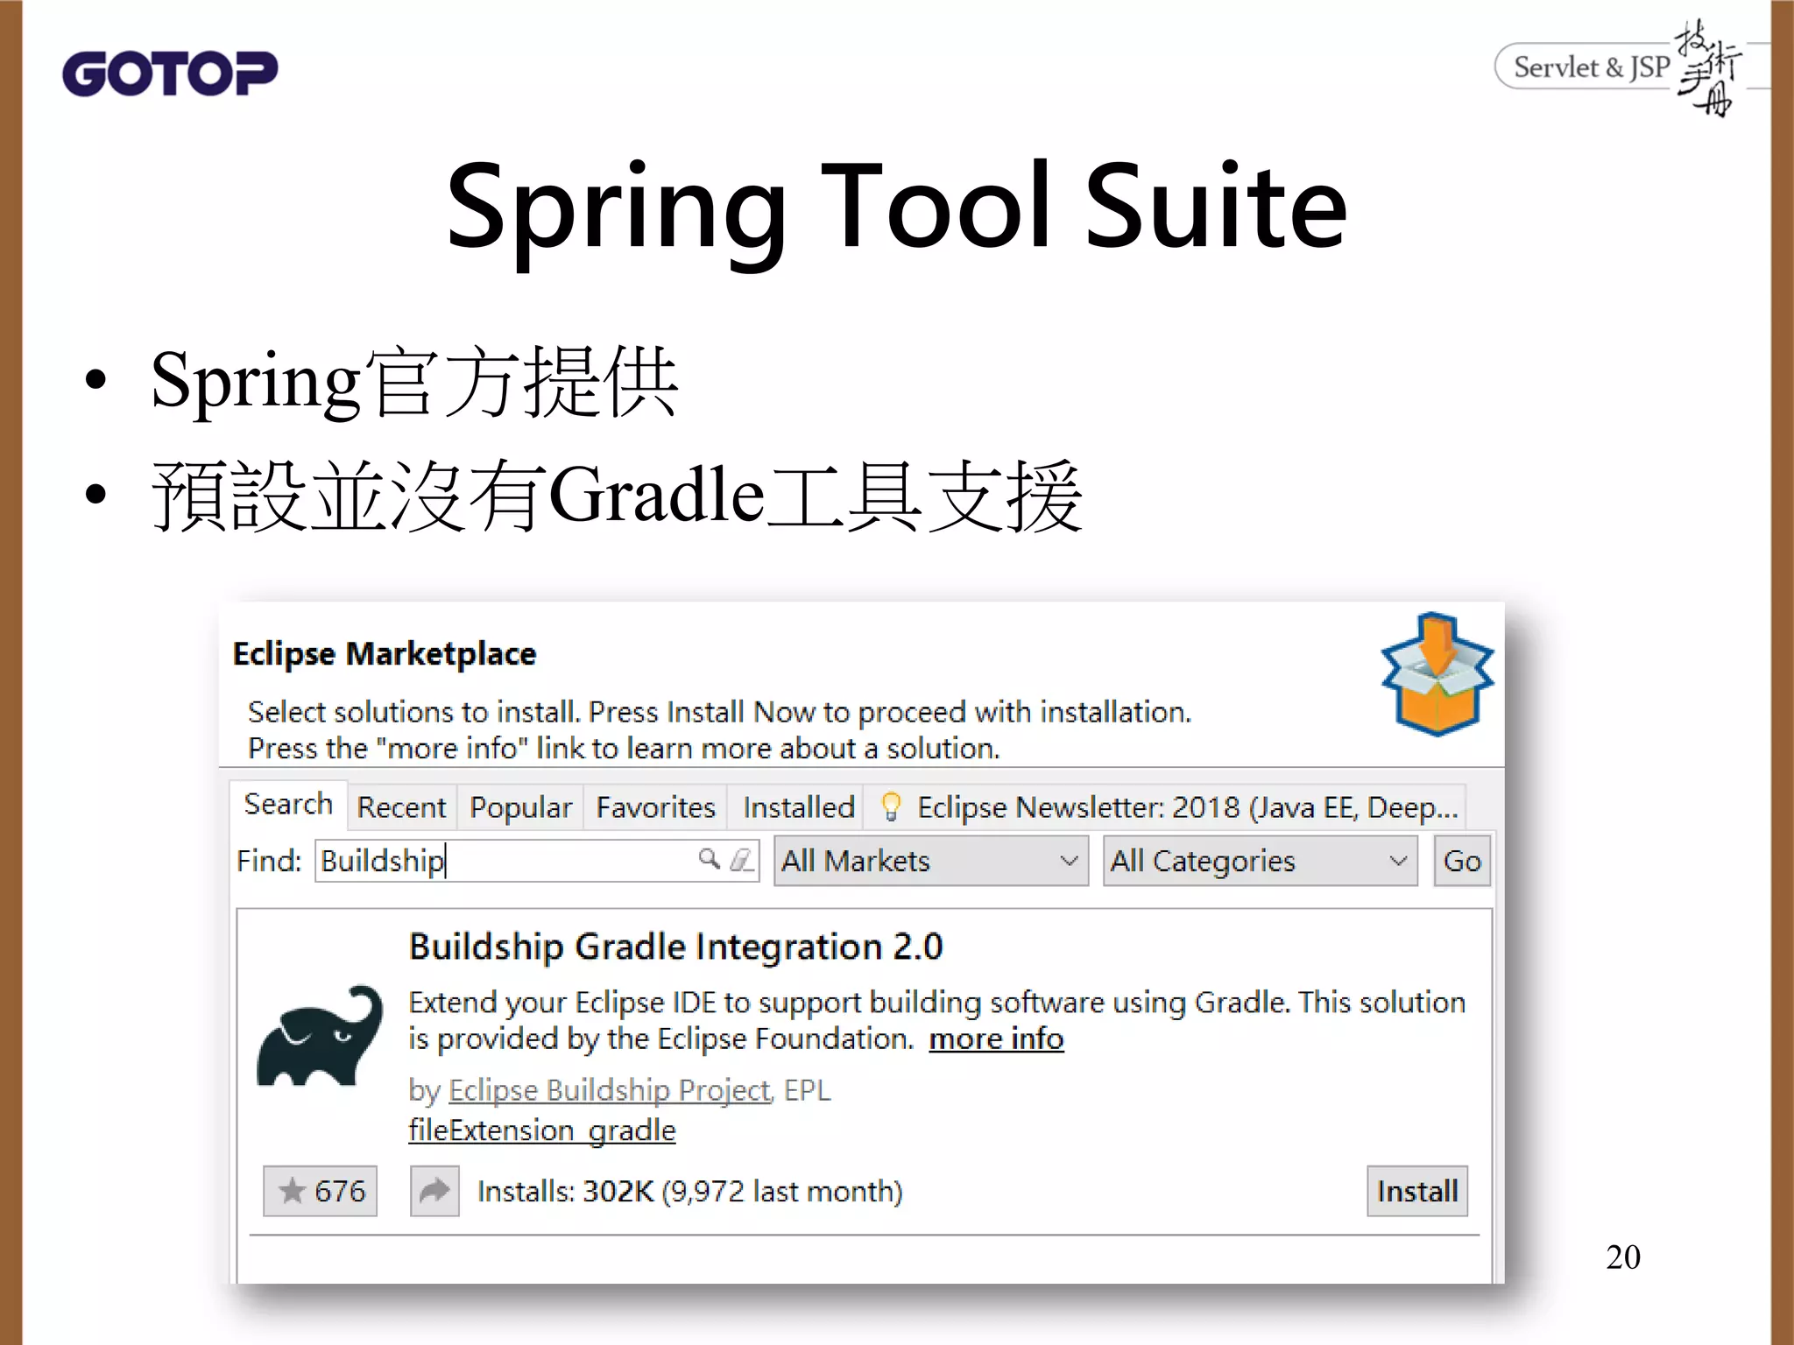Screen dimensions: 1794x1345
Task: Click the share arrow icon
Action: 434,1191
